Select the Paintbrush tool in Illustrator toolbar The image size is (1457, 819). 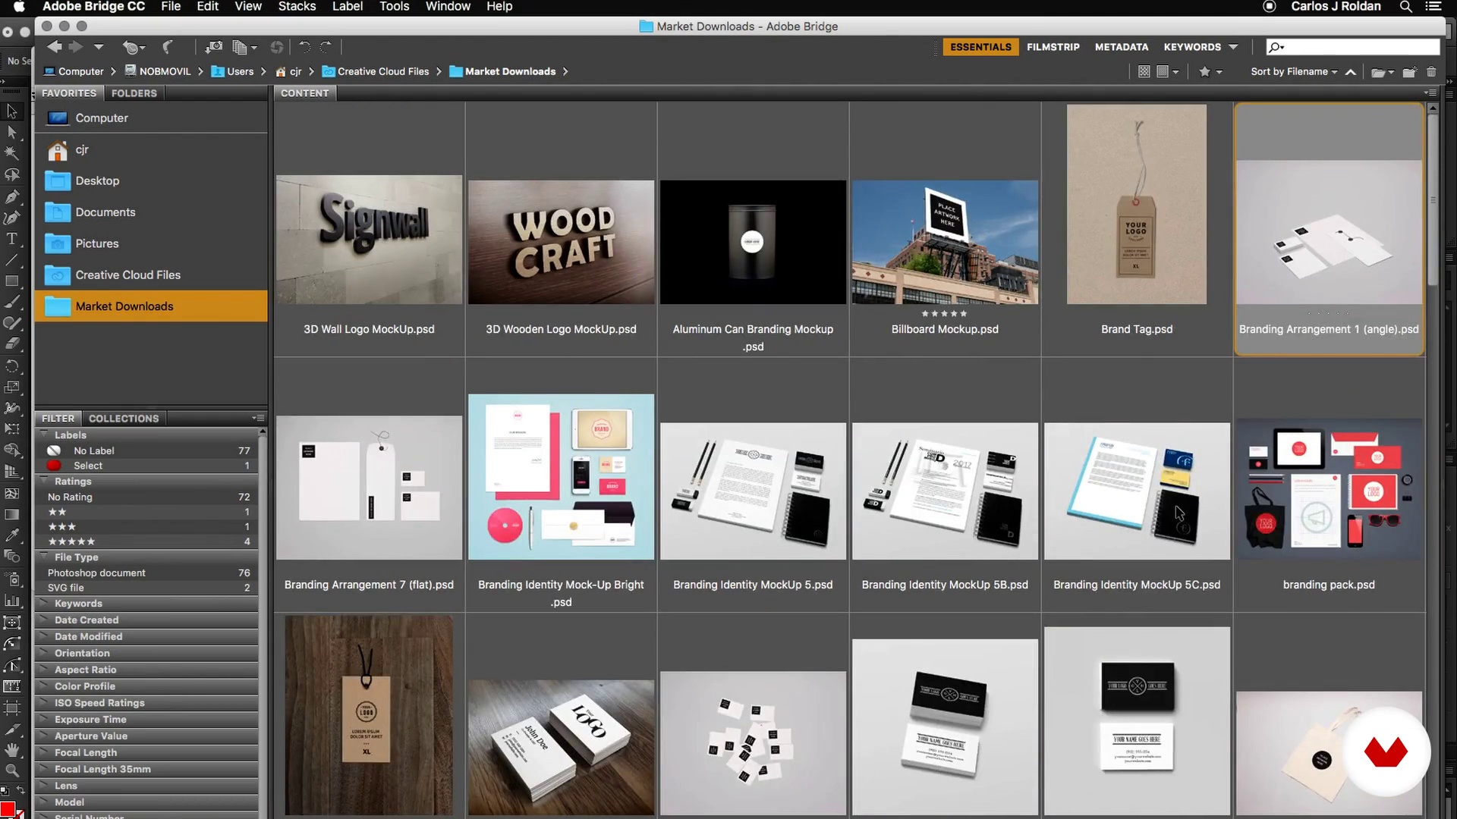(x=11, y=302)
